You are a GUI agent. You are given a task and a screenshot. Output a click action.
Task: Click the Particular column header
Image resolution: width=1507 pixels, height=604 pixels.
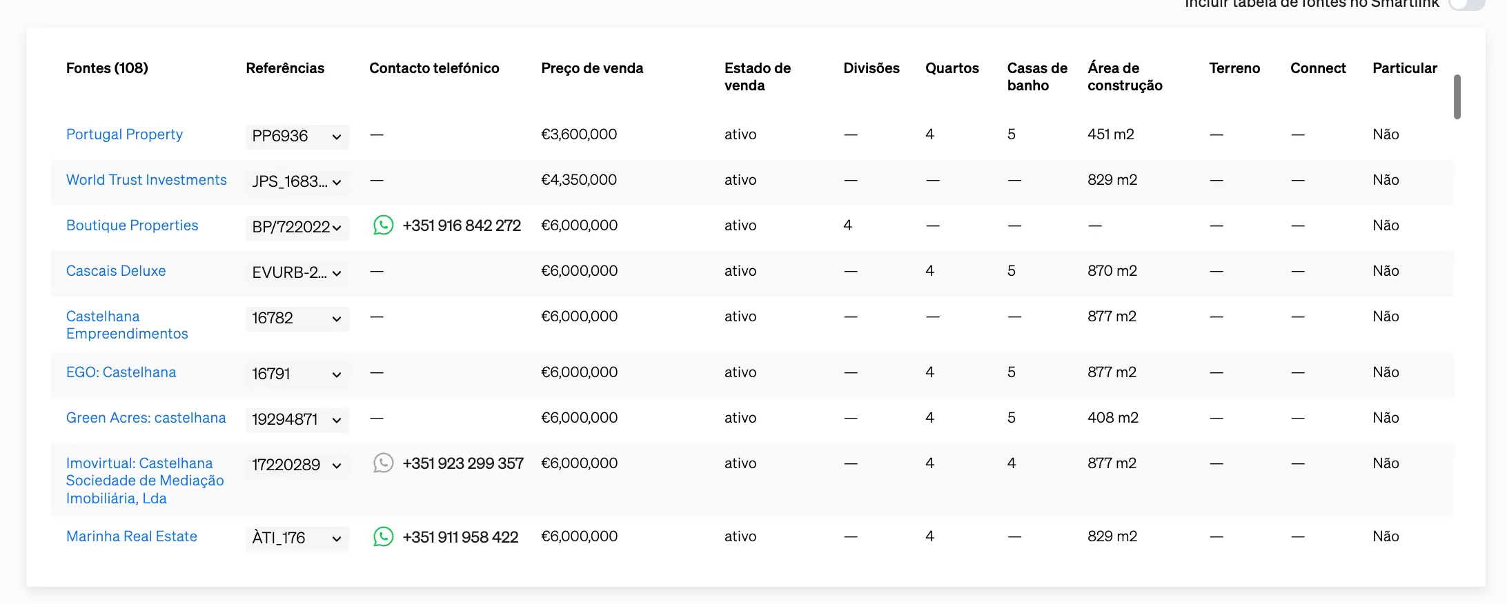tap(1405, 68)
